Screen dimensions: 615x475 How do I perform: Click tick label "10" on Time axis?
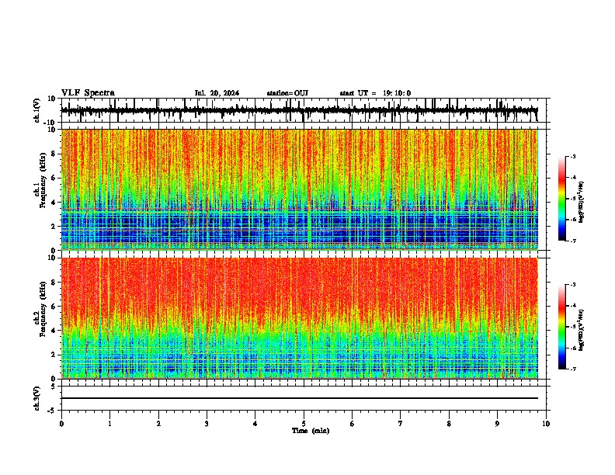click(x=546, y=424)
